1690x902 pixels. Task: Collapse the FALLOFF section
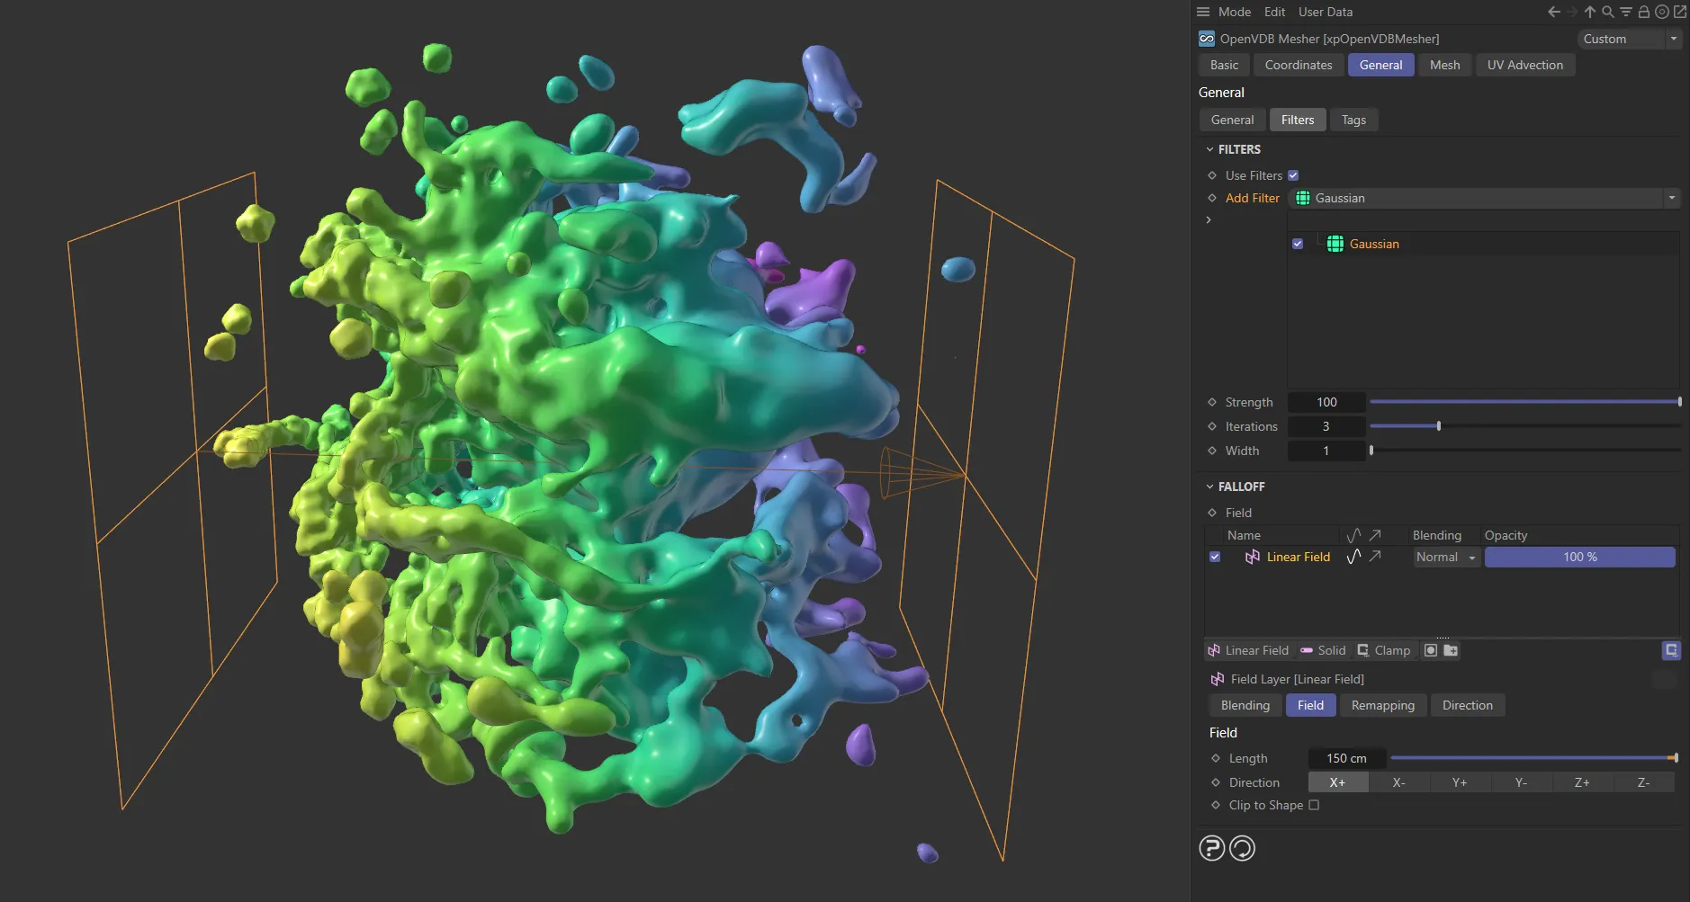[x=1210, y=487]
